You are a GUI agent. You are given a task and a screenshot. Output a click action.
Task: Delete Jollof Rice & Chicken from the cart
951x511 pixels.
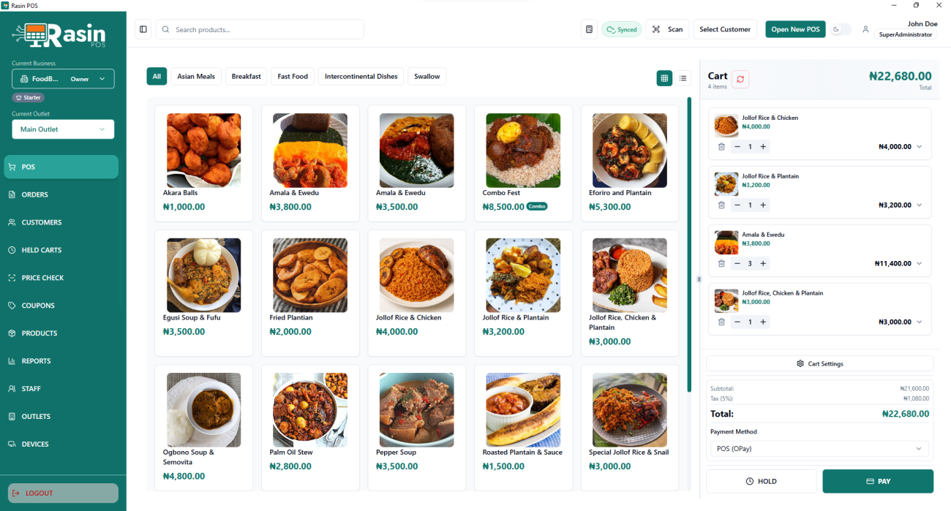[721, 147]
